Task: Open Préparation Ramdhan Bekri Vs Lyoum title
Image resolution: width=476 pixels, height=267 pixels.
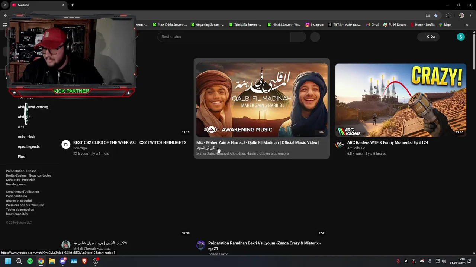Action: click(x=264, y=246)
